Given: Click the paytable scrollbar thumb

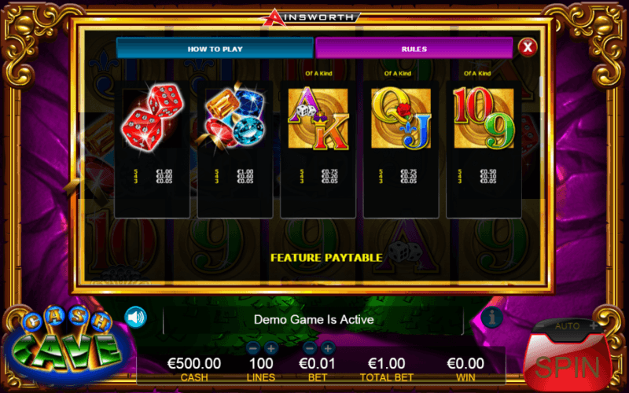Looking at the screenshot, I should tap(541, 86).
